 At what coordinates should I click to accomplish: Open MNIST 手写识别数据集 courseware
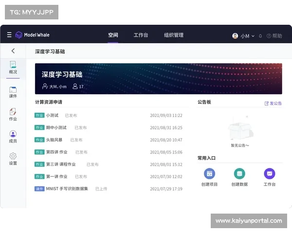pos(67,189)
